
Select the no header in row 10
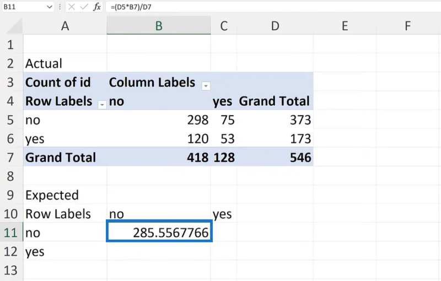click(x=159, y=214)
